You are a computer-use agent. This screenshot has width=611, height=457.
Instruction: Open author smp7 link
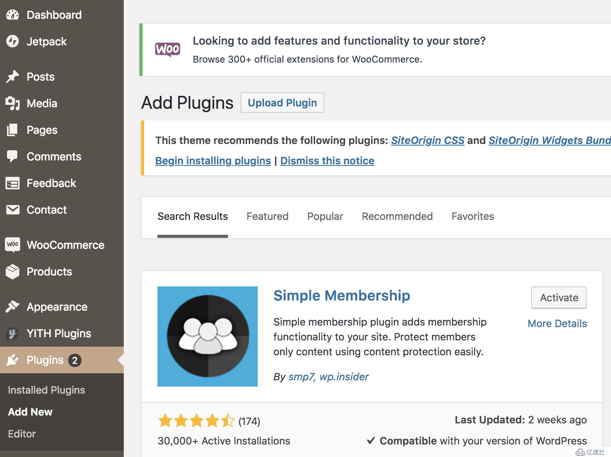301,377
